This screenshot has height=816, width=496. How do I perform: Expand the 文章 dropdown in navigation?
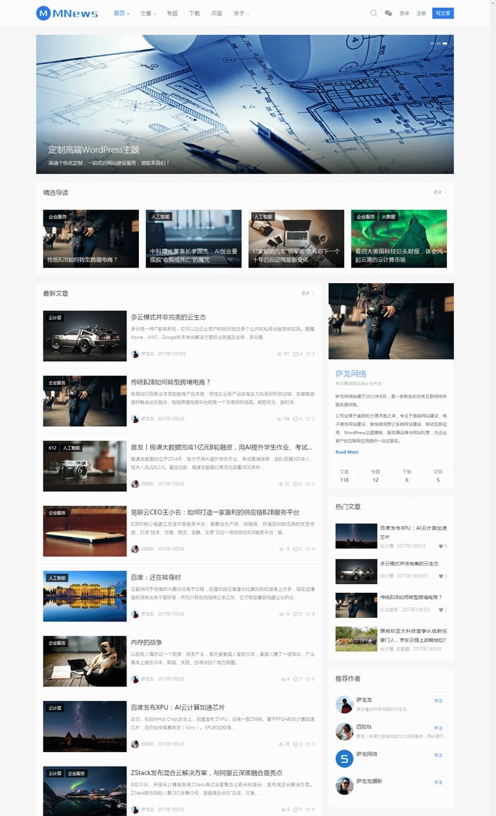(x=148, y=13)
